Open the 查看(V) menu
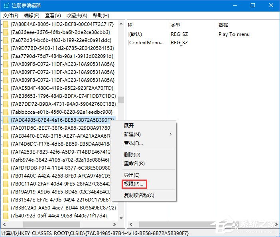Viewport: 280px width, 237px height. click(53, 16)
